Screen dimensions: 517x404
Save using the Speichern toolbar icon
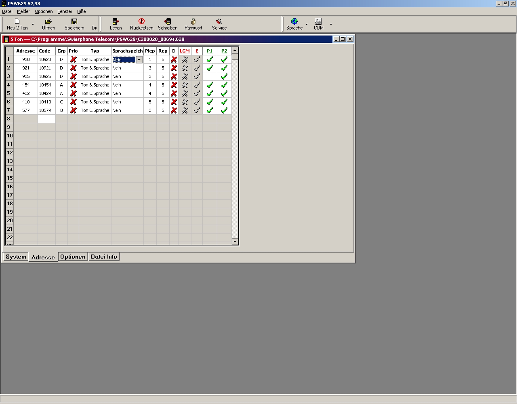tap(74, 21)
